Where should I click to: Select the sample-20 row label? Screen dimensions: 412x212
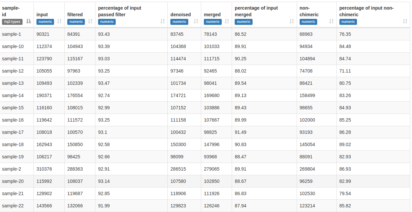(x=13, y=181)
